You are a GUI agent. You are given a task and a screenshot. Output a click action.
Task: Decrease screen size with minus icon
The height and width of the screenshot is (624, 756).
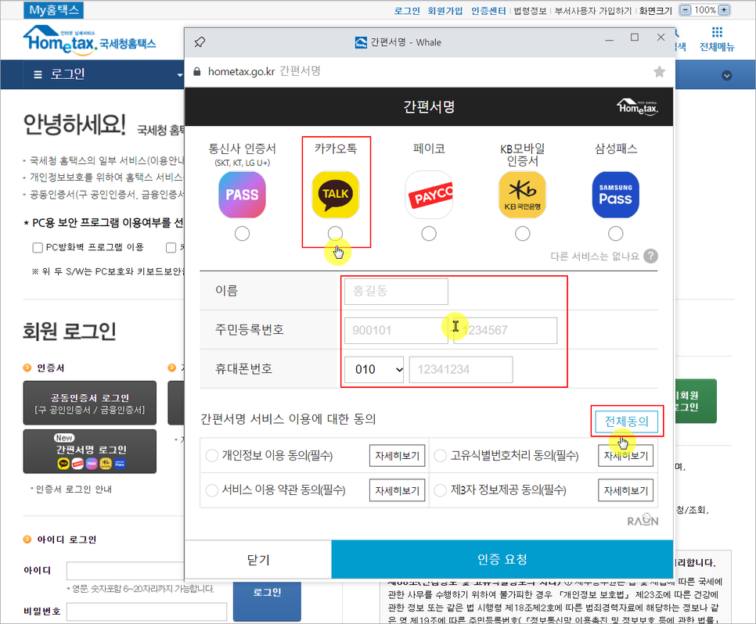[x=685, y=10]
